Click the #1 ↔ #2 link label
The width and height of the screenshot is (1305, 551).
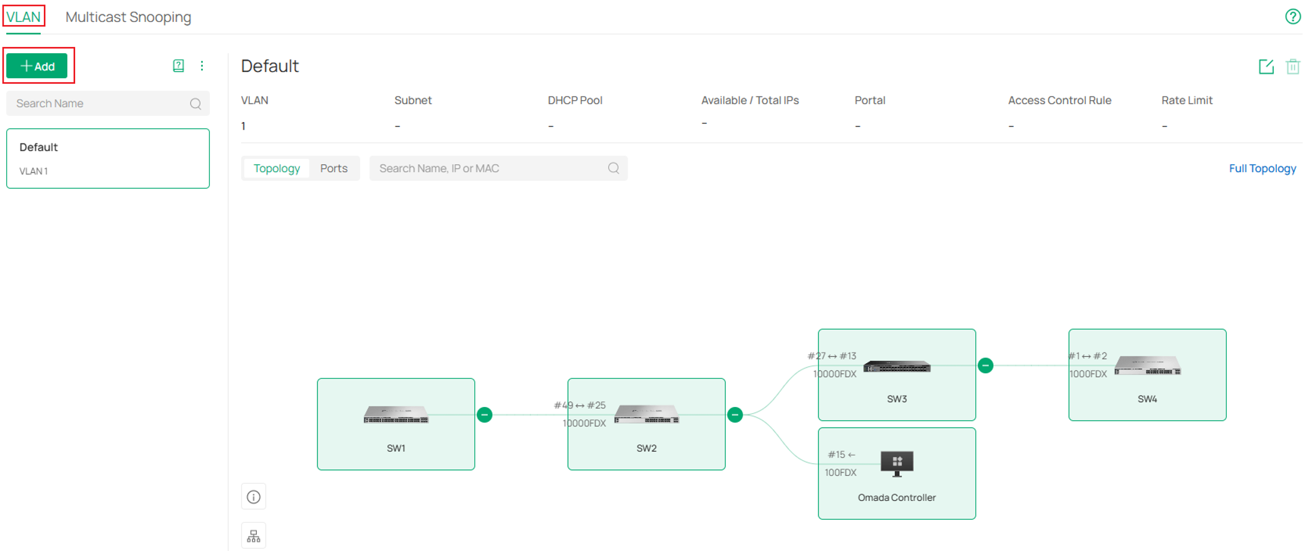click(x=1087, y=356)
